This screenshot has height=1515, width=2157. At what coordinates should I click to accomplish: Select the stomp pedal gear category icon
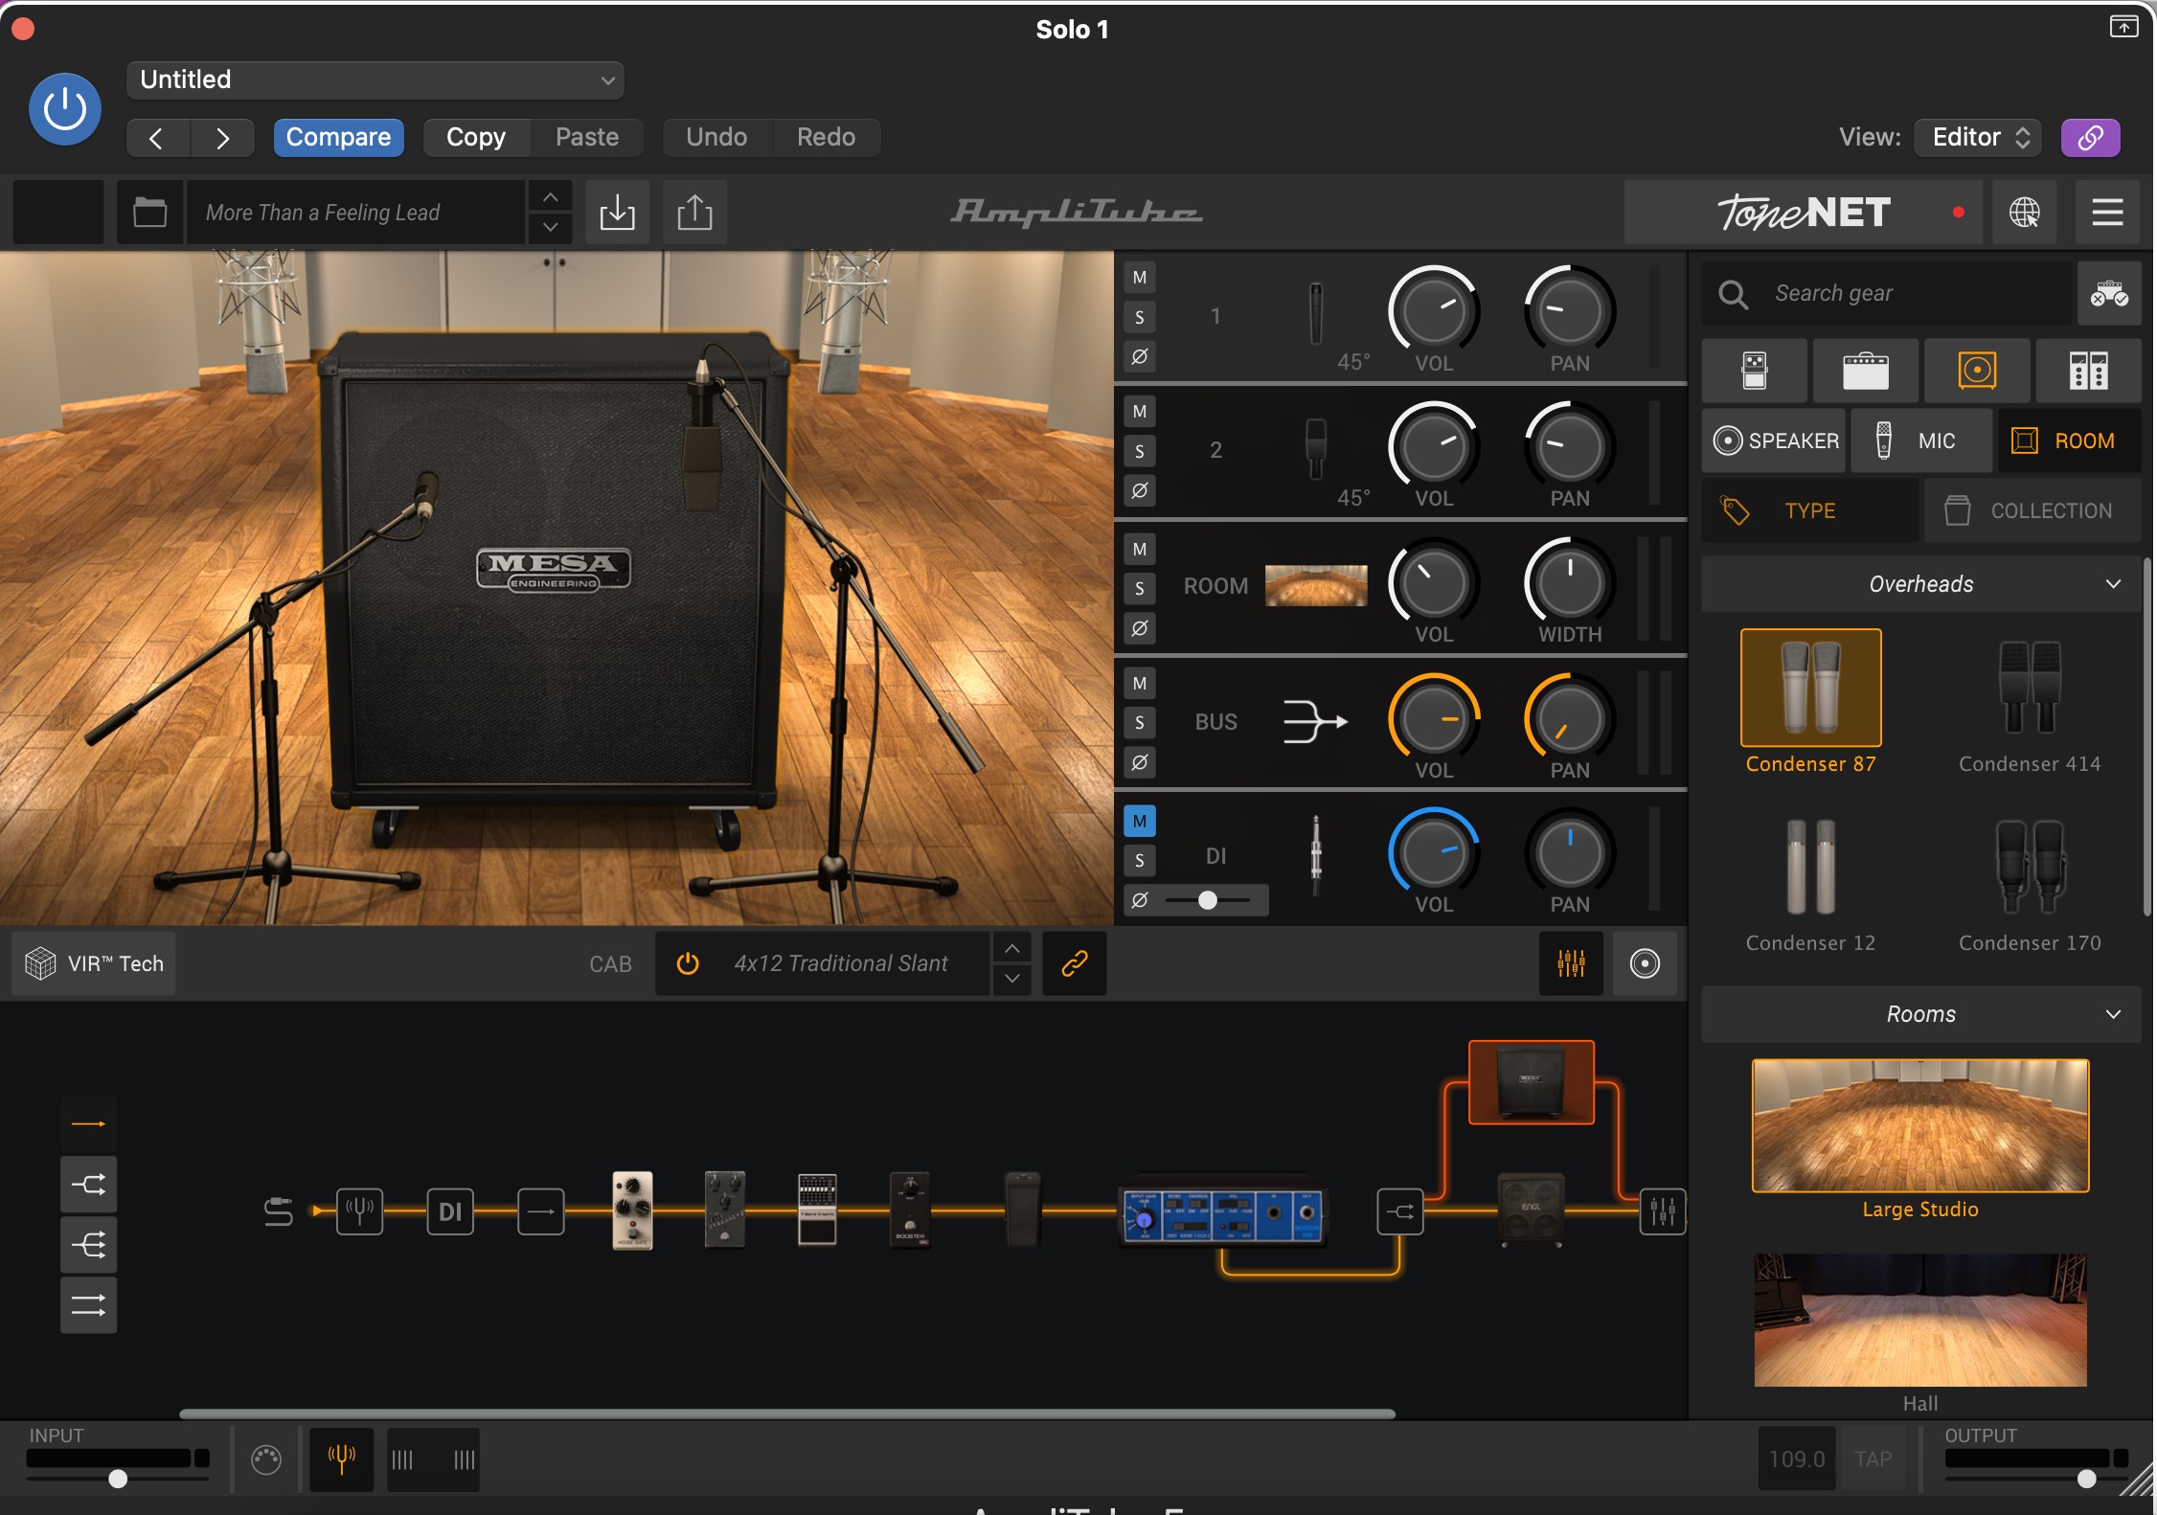point(1754,371)
